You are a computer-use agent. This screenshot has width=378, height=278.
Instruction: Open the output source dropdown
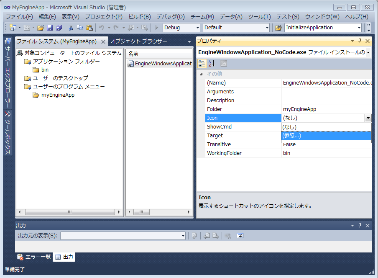coord(183,236)
